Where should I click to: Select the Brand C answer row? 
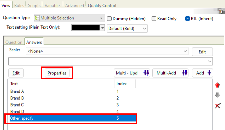click(73, 105)
